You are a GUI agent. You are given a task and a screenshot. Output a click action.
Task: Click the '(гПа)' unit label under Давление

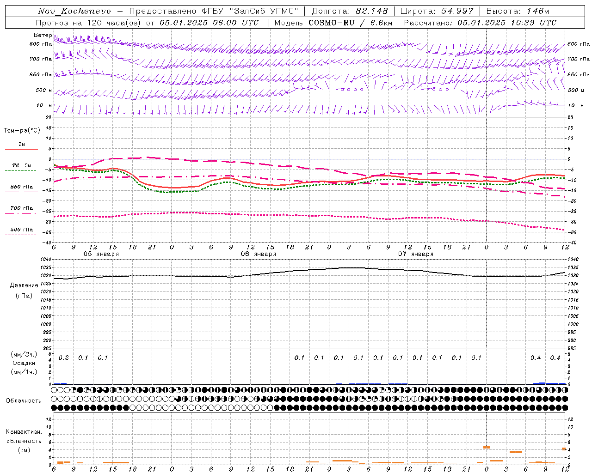pyautogui.click(x=24, y=296)
